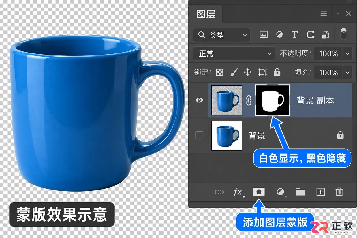The height and width of the screenshot is (238, 357).
Task: Delete the selected layer
Action: [x=339, y=192]
